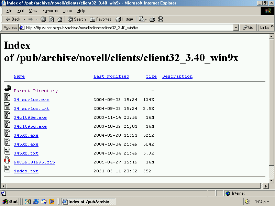Viewport: 275px width, 206px height.
Task: Launch Outlook Express from quick launch
Action: tap(44, 202)
